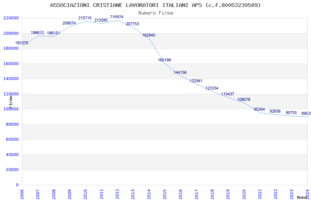Click the x-axis year 2008
The height and width of the screenshot is (201, 311).
click(x=54, y=194)
